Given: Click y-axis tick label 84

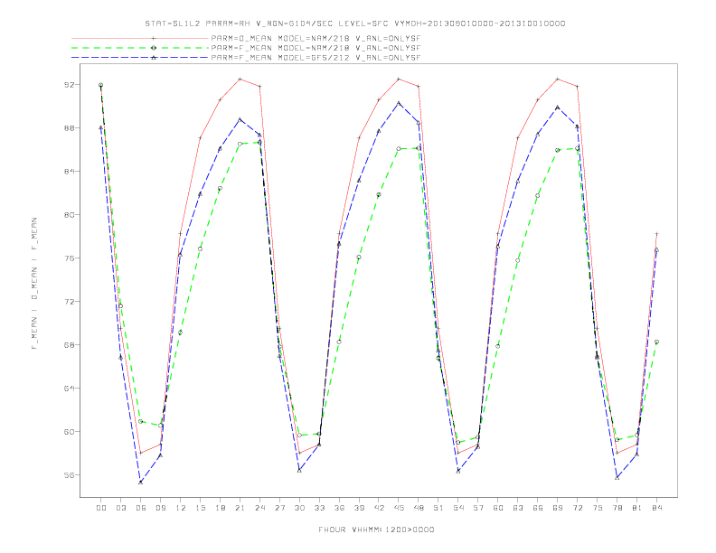Looking at the screenshot, I should click(x=69, y=172).
